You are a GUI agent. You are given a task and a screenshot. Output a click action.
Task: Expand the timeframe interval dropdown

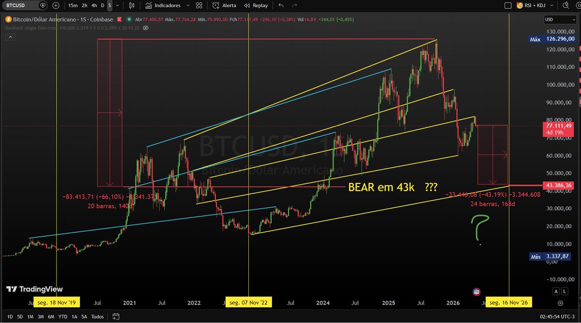tap(118, 5)
